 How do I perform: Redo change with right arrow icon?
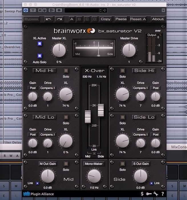[x=59, y=19]
